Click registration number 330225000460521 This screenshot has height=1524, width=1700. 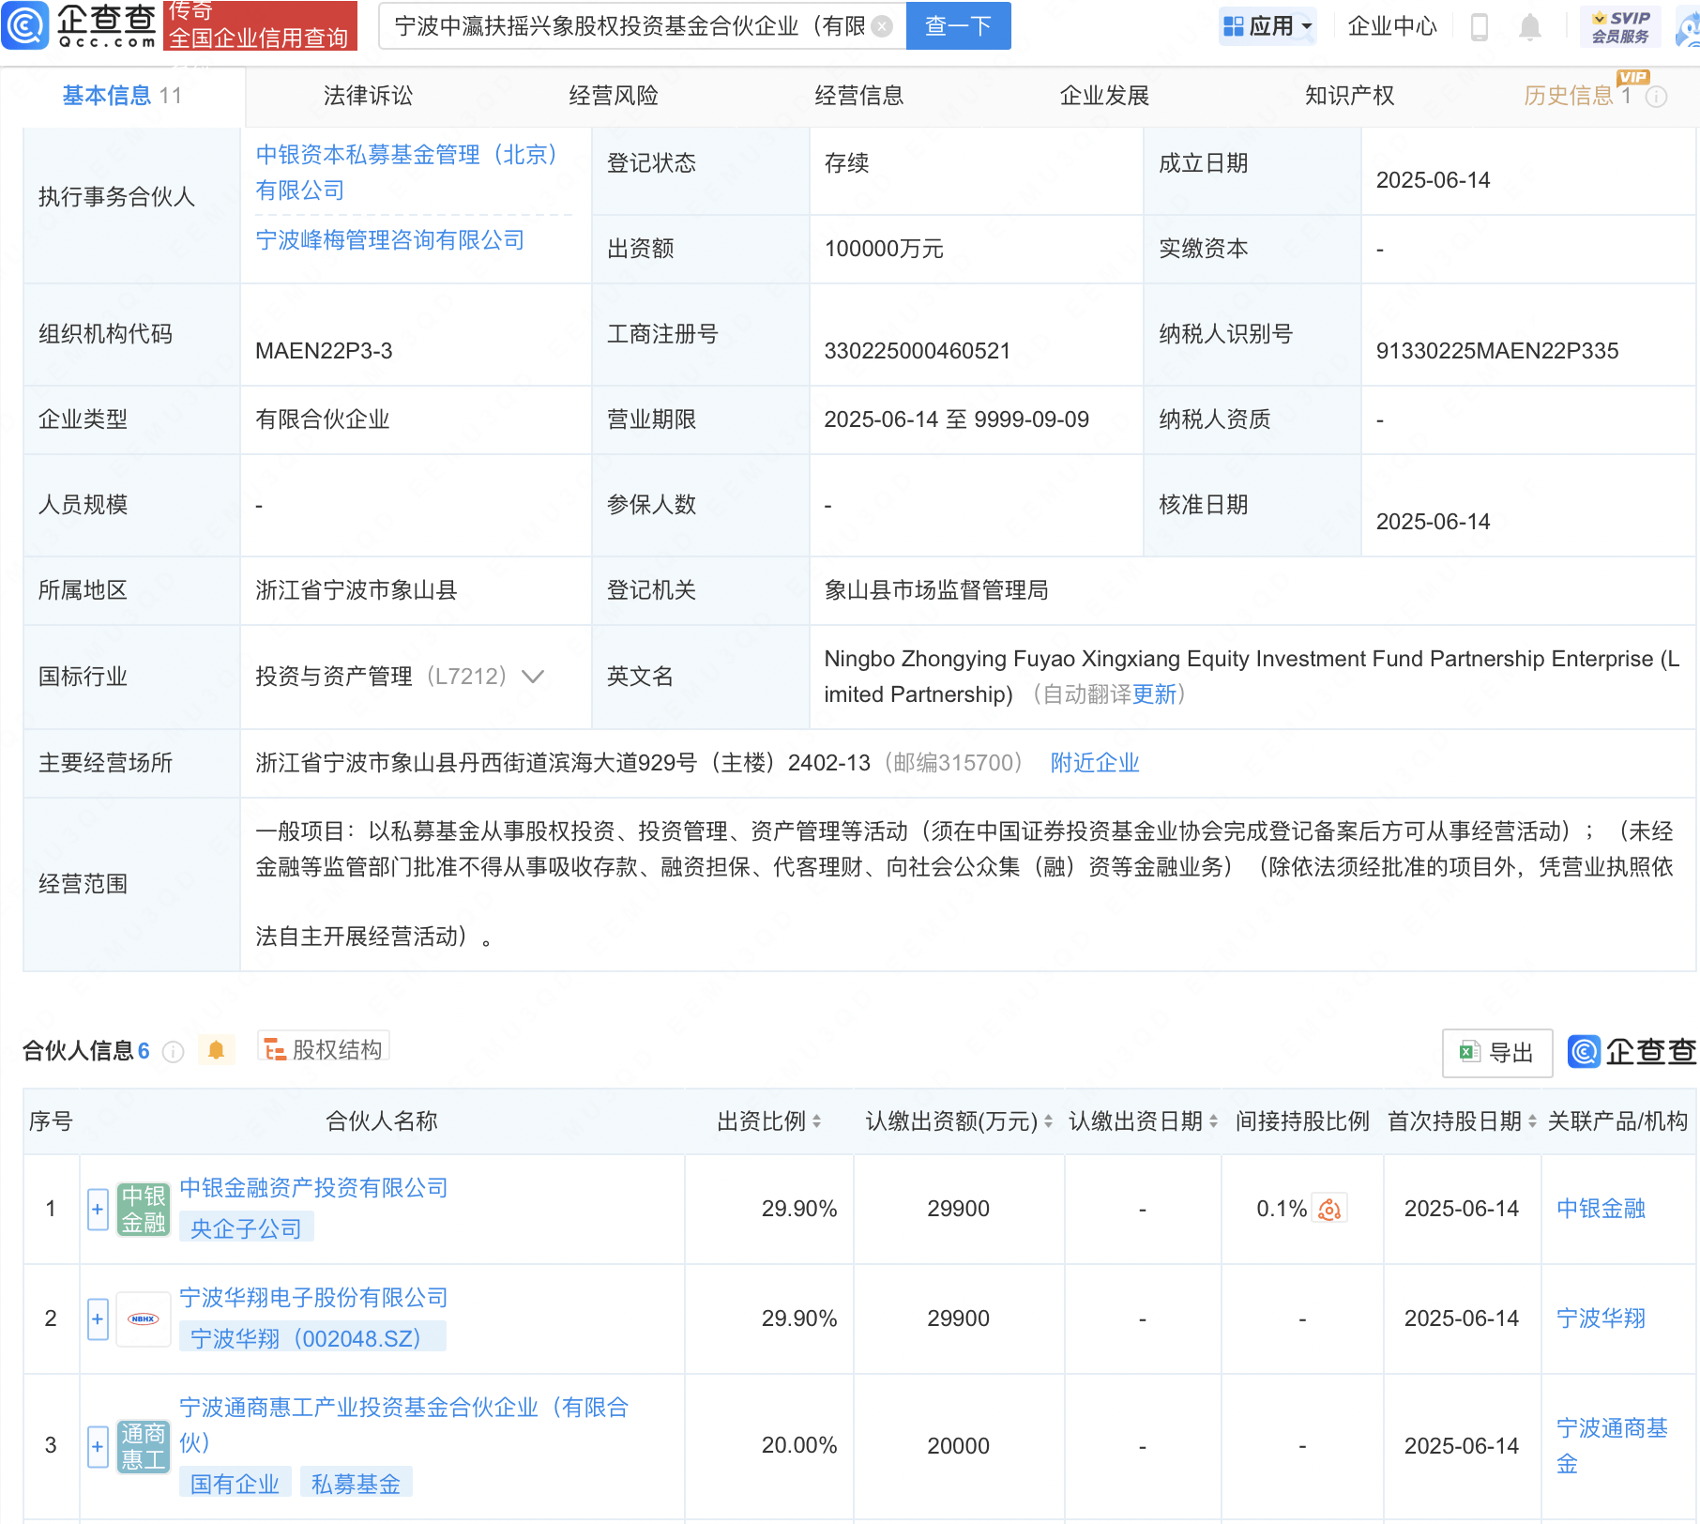coord(918,351)
